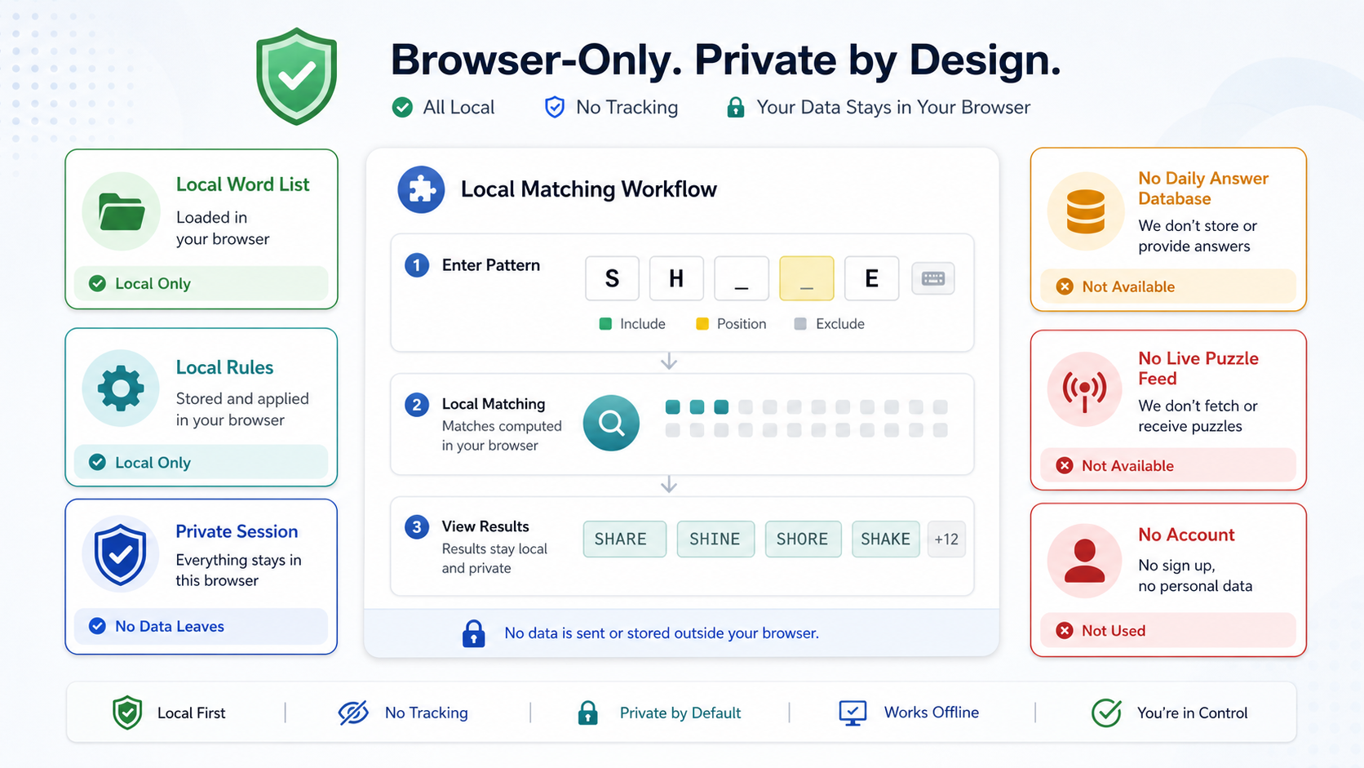Expand the +12 more results chip
This screenshot has height=768, width=1364.
coord(946,539)
